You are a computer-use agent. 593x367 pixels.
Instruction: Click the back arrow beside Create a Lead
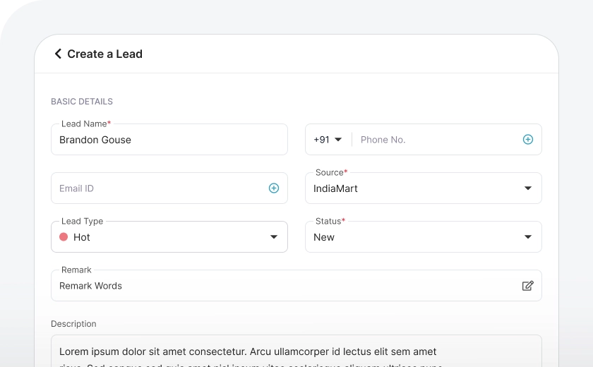coord(58,54)
